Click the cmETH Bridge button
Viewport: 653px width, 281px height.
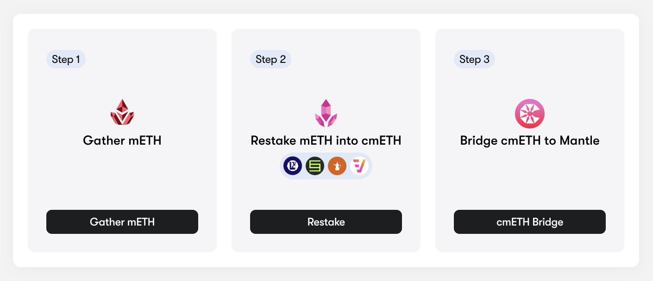(530, 222)
